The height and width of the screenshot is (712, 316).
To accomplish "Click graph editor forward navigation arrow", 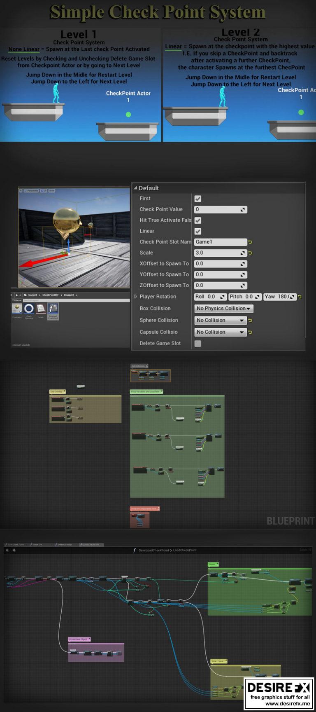I will (x=14, y=550).
